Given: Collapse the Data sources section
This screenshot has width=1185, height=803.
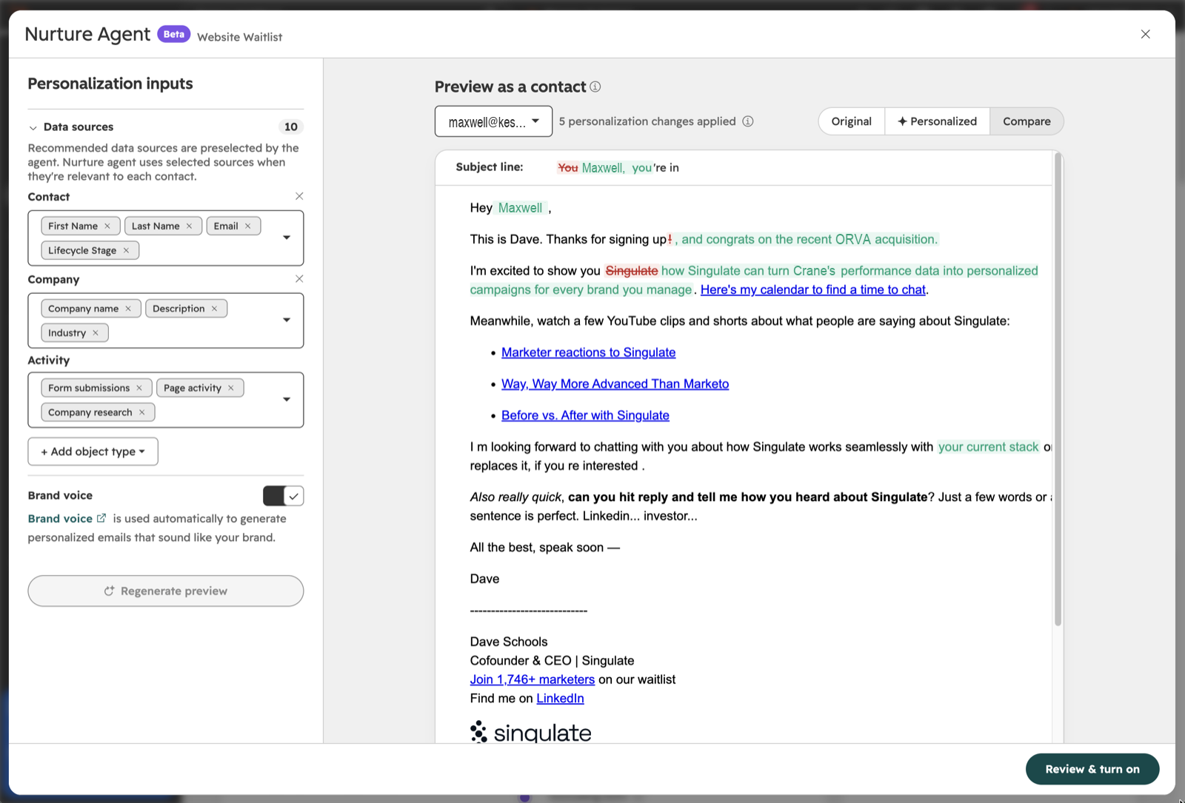Looking at the screenshot, I should (x=33, y=127).
